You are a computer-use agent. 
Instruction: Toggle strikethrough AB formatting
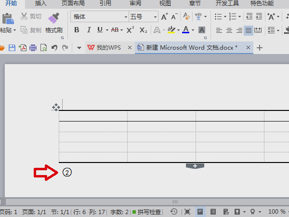115,30
